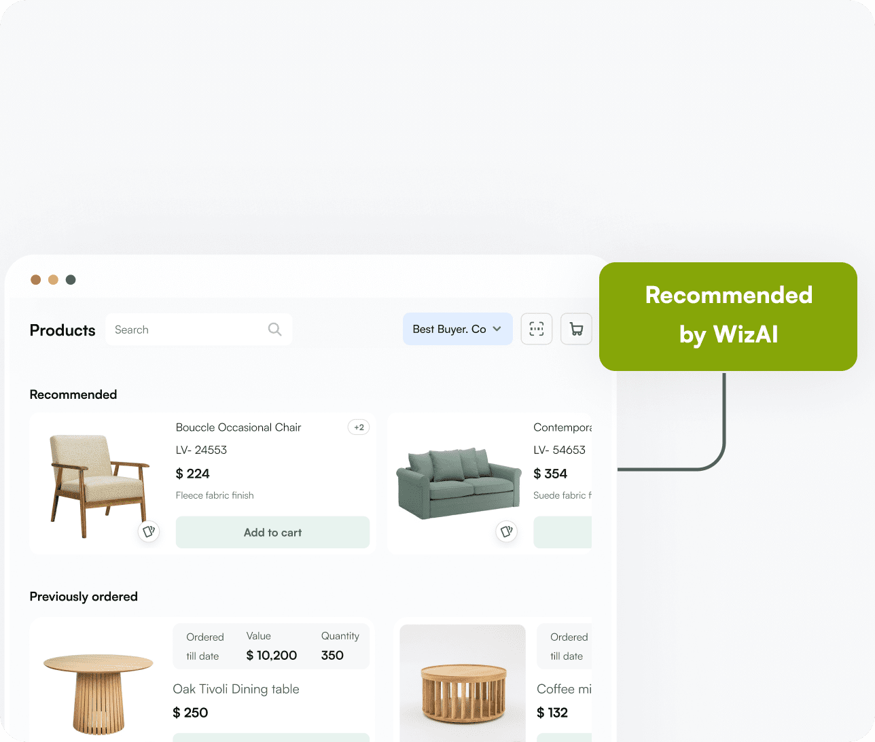
Task: Click the search magnifier icon
Action: pyautogui.click(x=274, y=330)
